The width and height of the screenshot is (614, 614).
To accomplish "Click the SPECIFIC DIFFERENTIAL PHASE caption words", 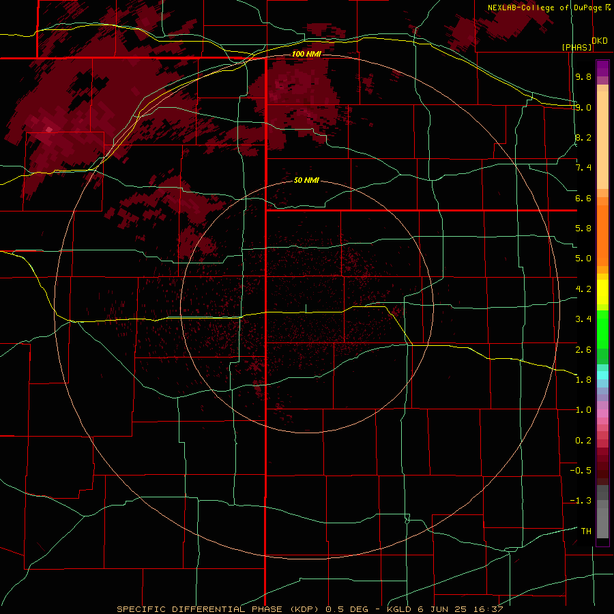I will 200,609.
